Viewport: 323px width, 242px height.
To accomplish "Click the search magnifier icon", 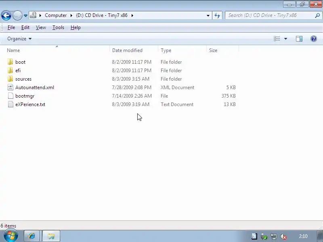I will point(318,15).
